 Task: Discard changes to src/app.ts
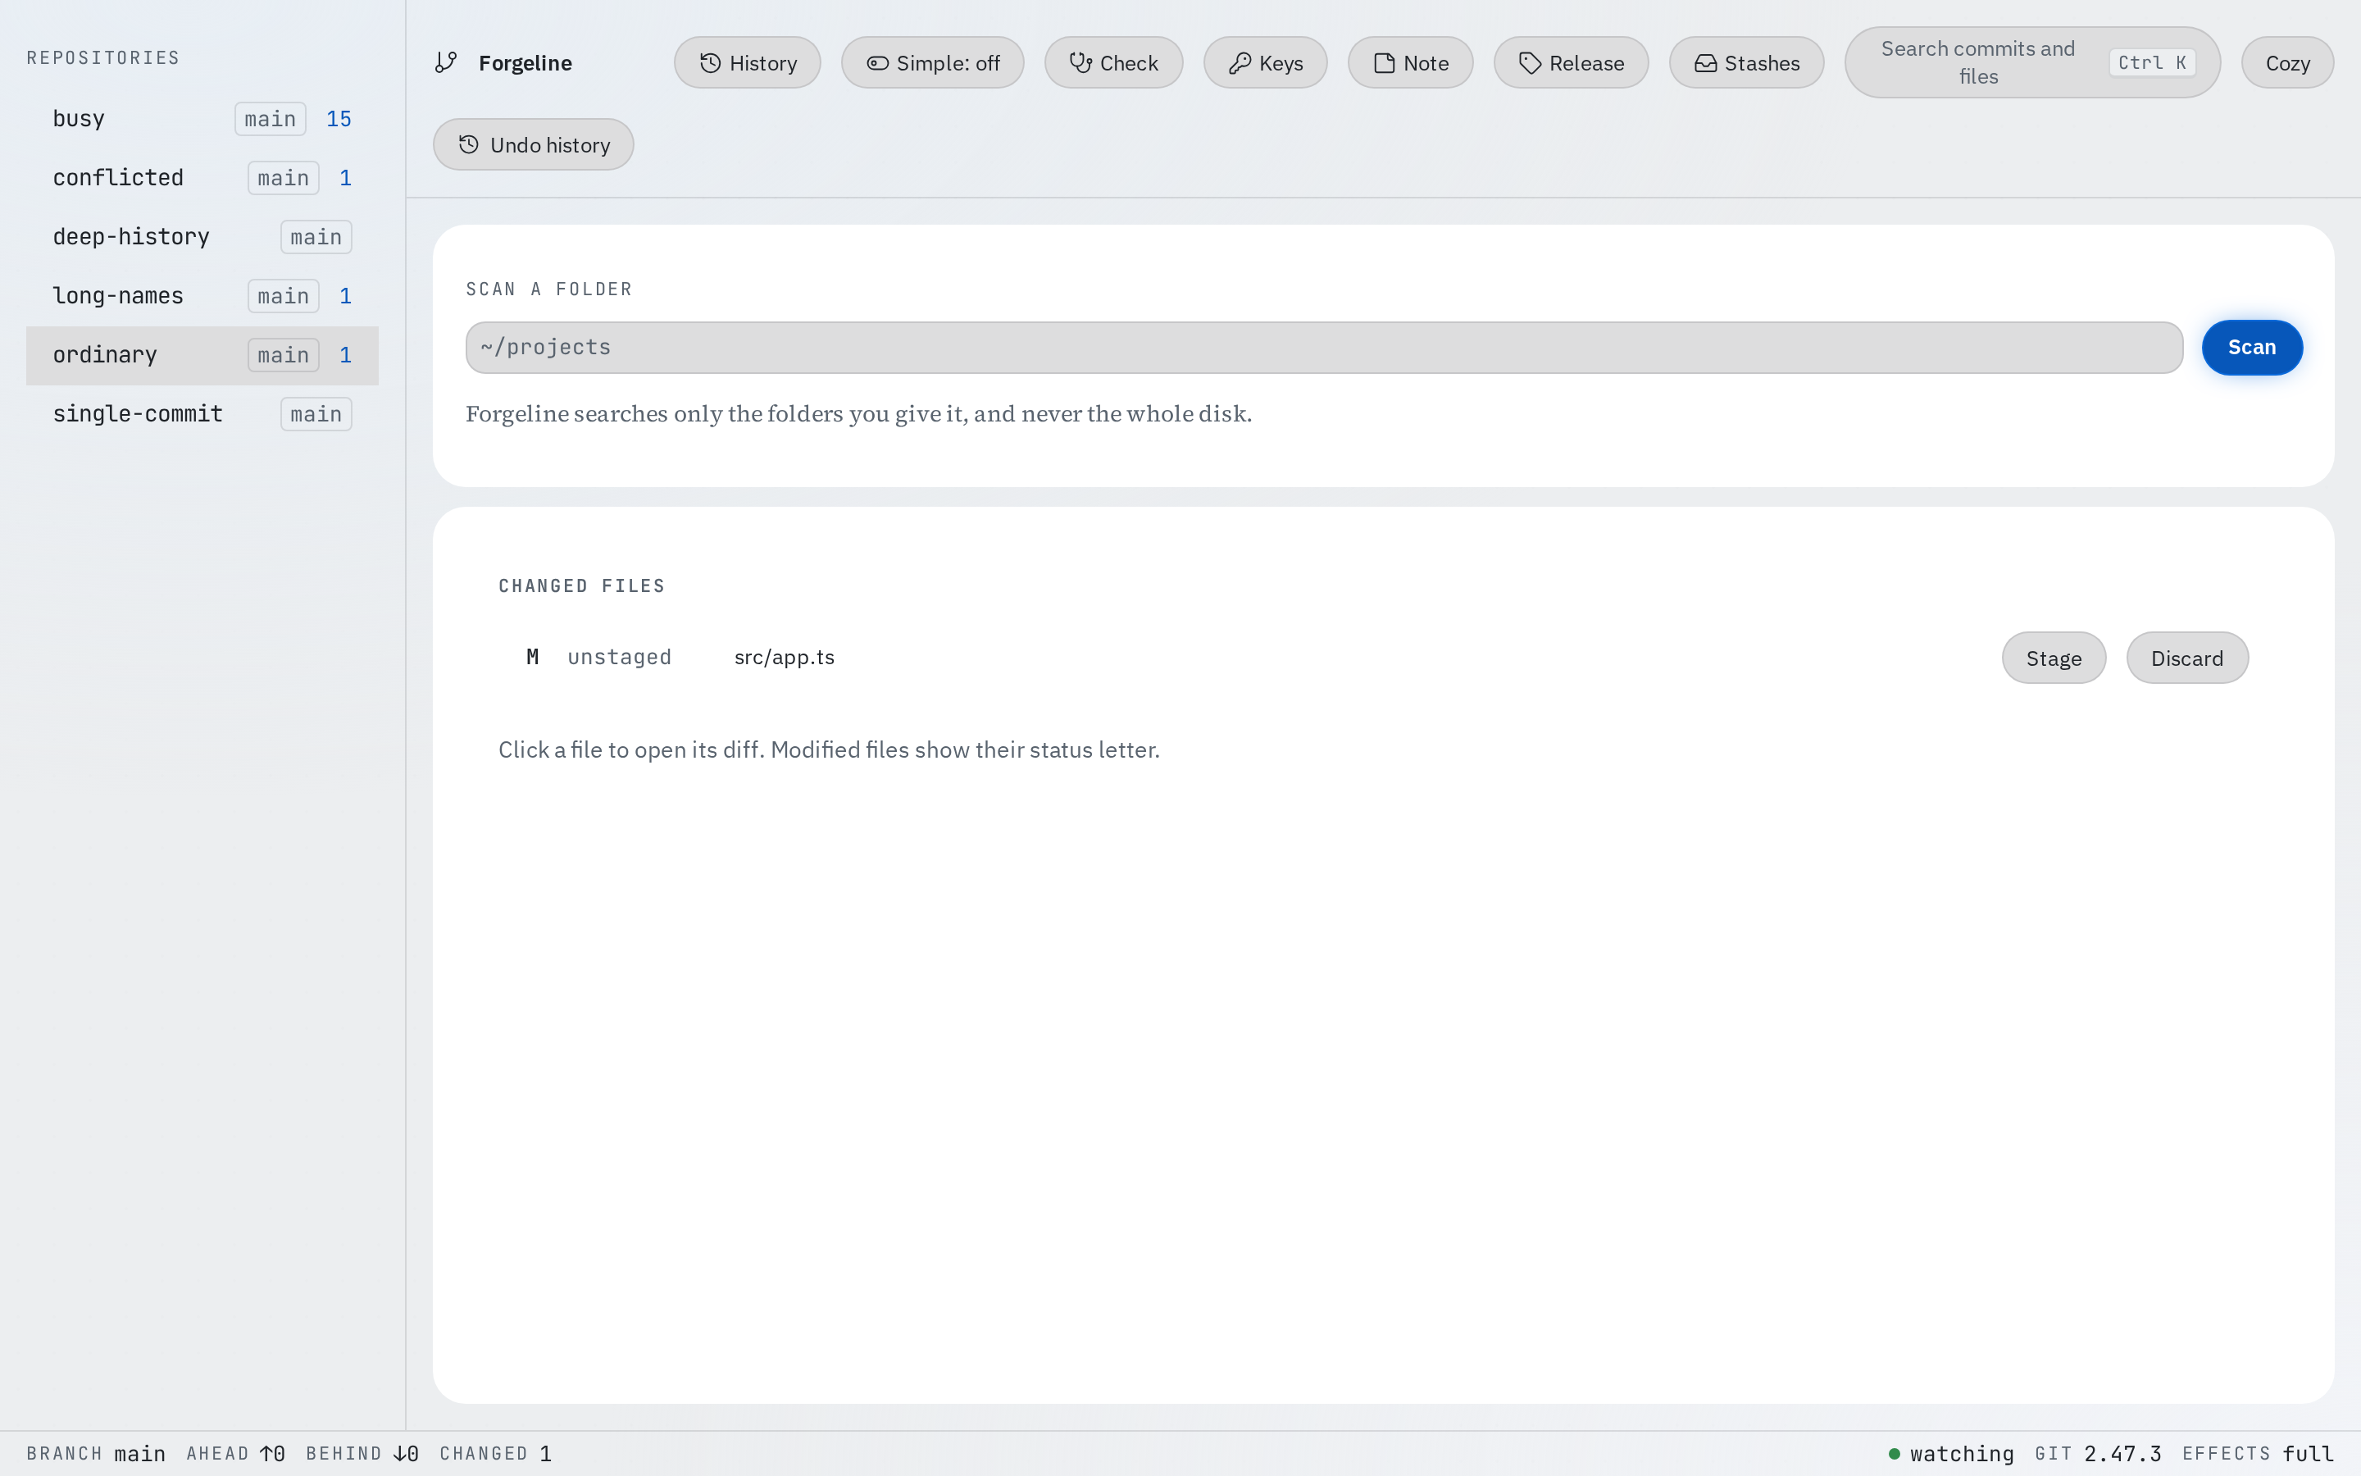tap(2187, 658)
